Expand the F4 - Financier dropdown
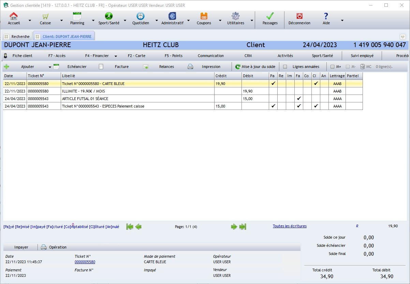Image resolution: width=410 pixels, height=284 pixels. tap(116, 55)
